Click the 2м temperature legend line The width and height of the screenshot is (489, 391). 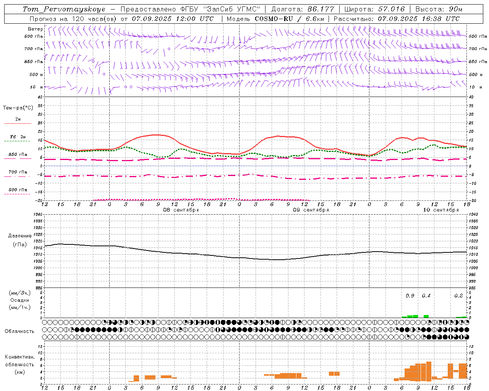tap(18, 123)
